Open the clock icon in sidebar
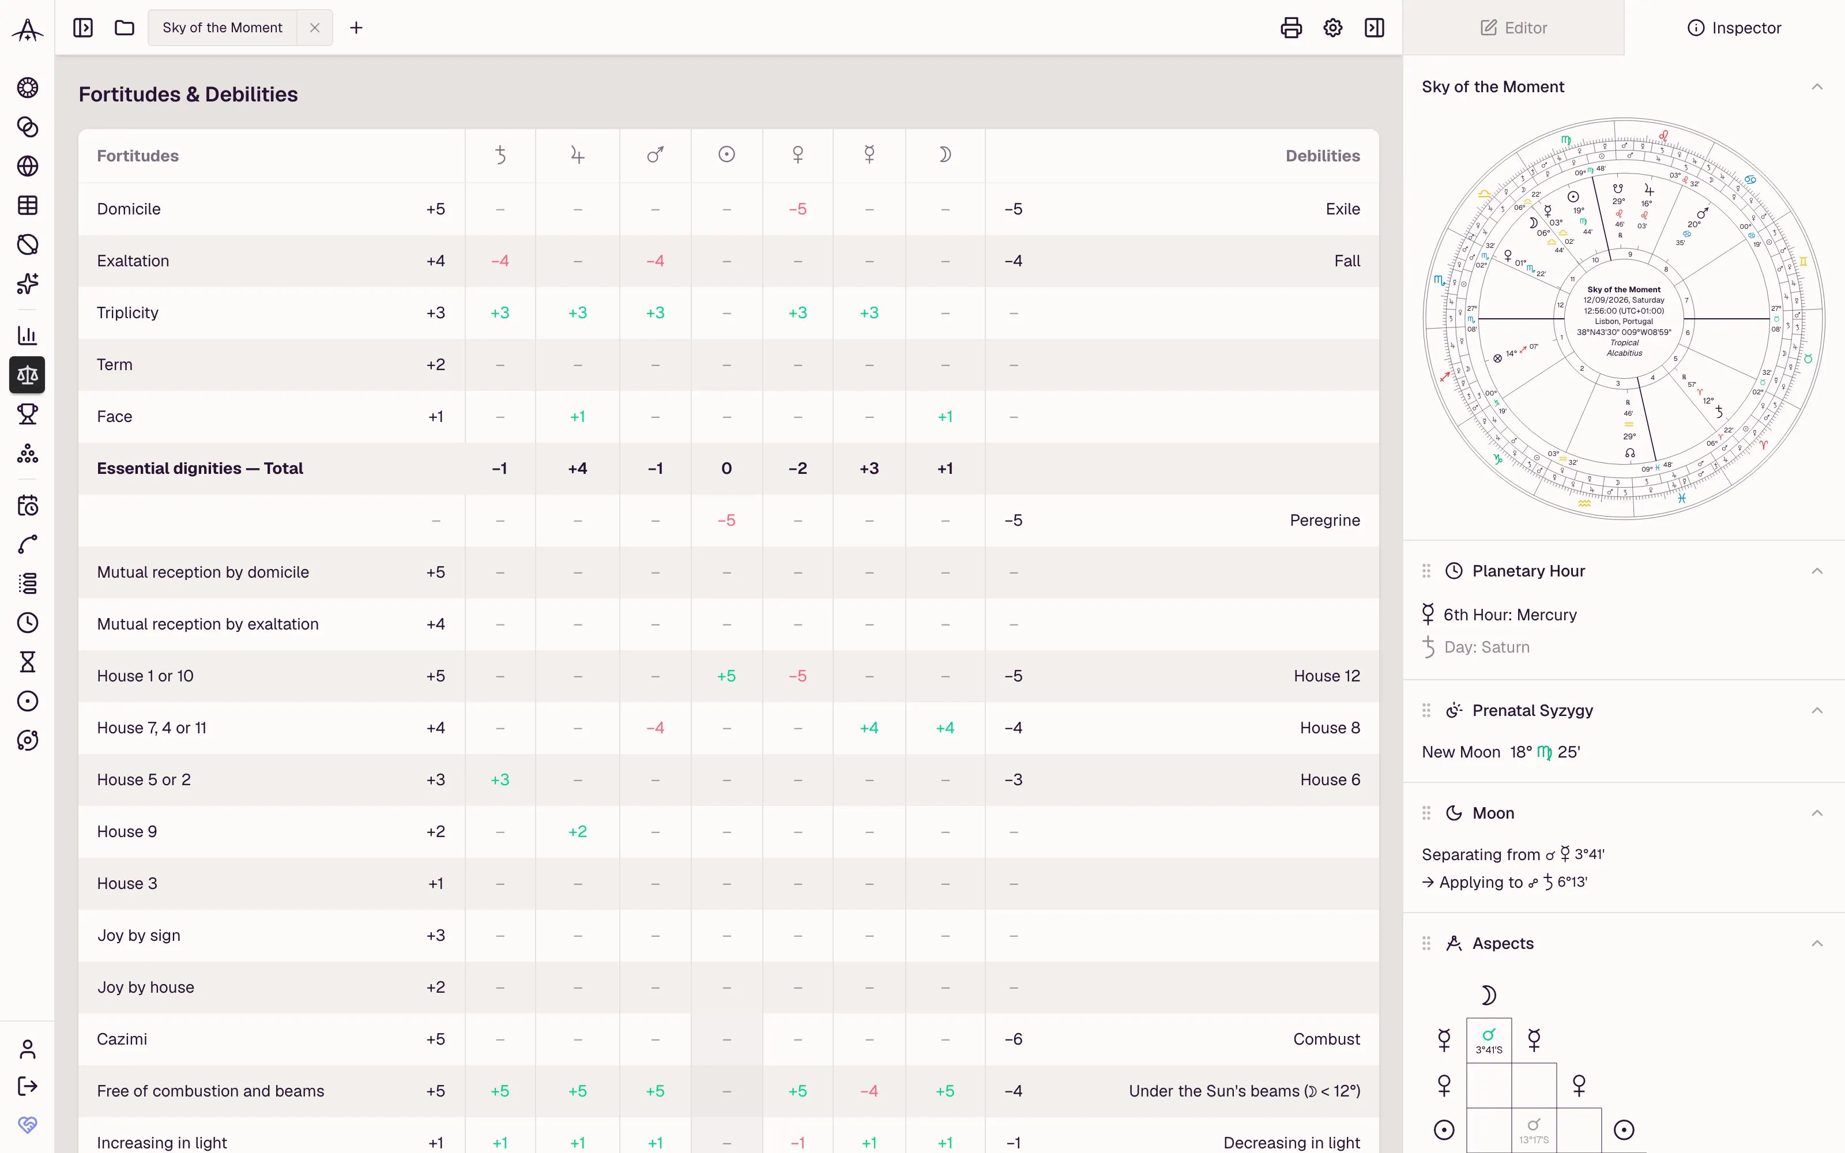This screenshot has width=1845, height=1153. pos(28,623)
